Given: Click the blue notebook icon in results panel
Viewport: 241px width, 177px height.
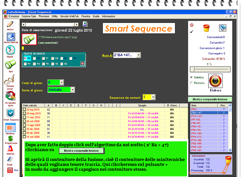Looking at the screenshot, I should [222, 28].
